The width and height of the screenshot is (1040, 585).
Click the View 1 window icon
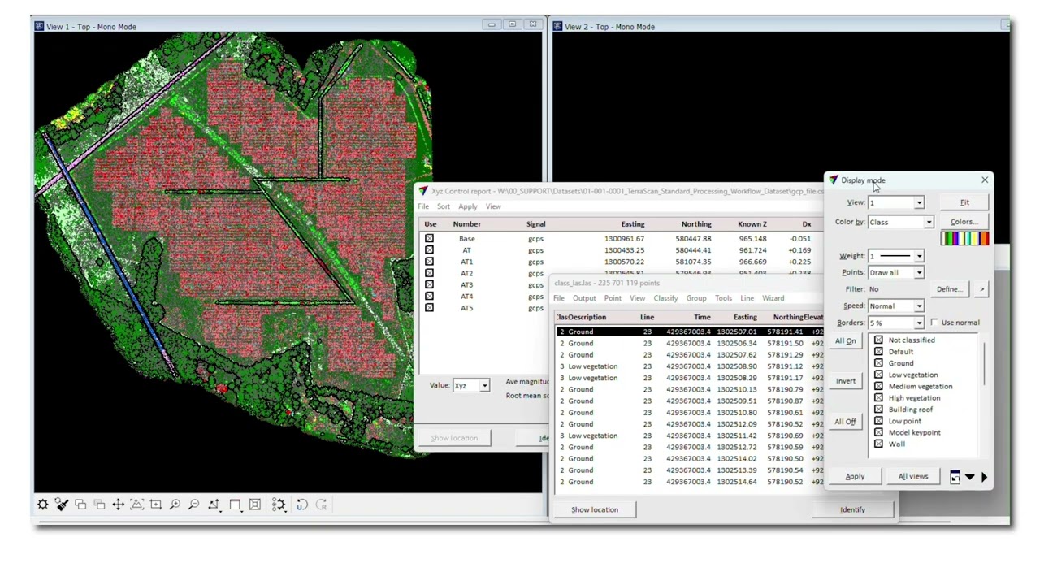pyautogui.click(x=39, y=27)
